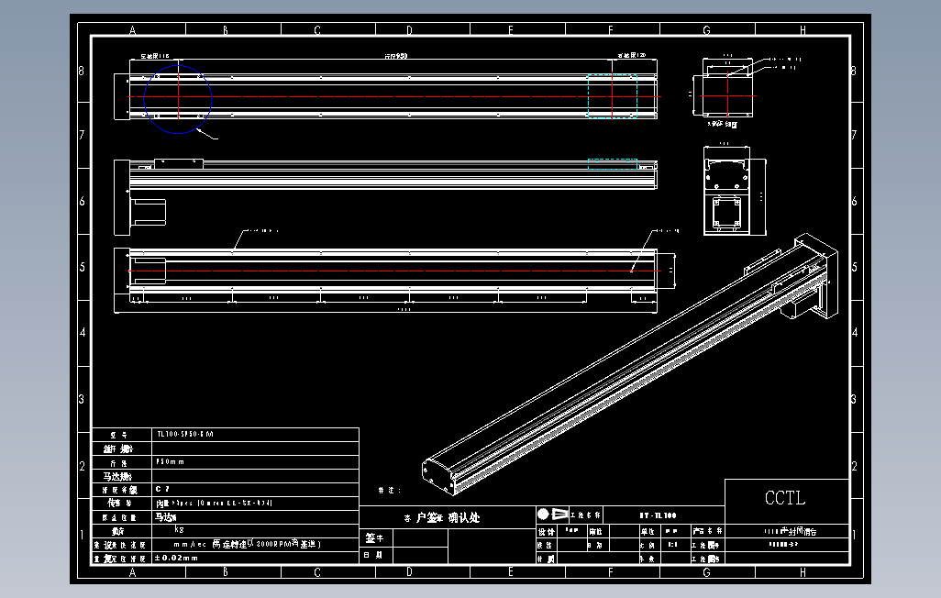The height and width of the screenshot is (598, 941).
Task: Click the left leader annotation above the bottom view
Action: pos(263,230)
